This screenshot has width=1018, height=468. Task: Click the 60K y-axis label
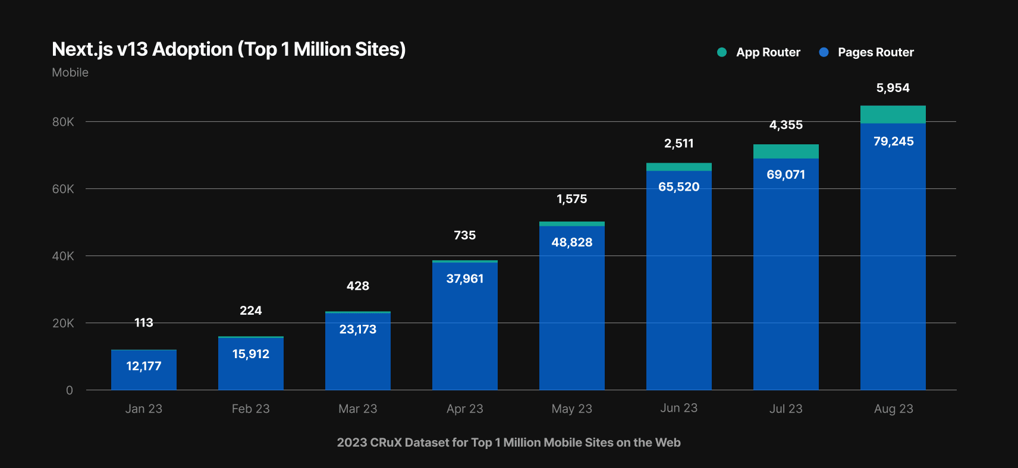click(63, 189)
